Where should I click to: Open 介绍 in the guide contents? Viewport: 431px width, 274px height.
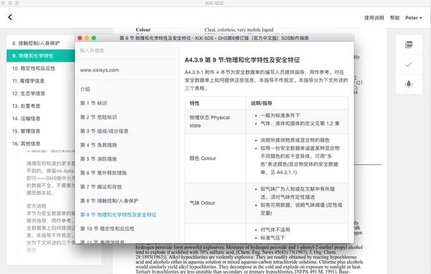[85, 89]
